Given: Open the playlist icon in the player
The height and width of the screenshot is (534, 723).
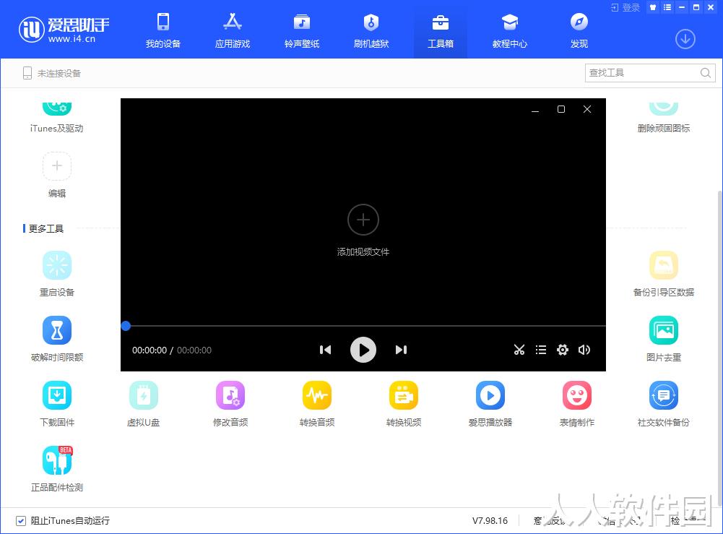Looking at the screenshot, I should pos(541,350).
